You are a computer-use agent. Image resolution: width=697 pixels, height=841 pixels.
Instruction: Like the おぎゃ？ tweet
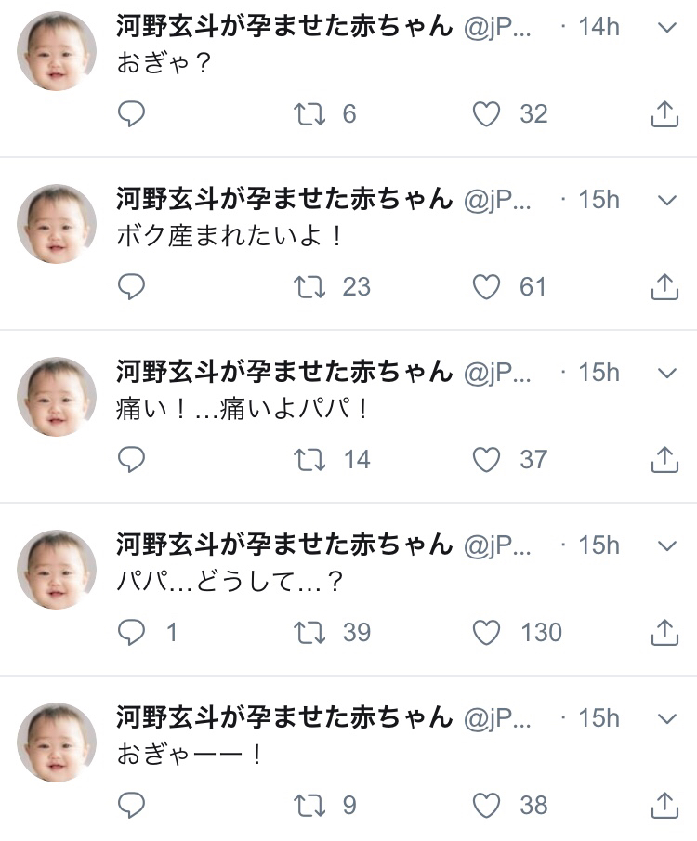pyautogui.click(x=487, y=113)
